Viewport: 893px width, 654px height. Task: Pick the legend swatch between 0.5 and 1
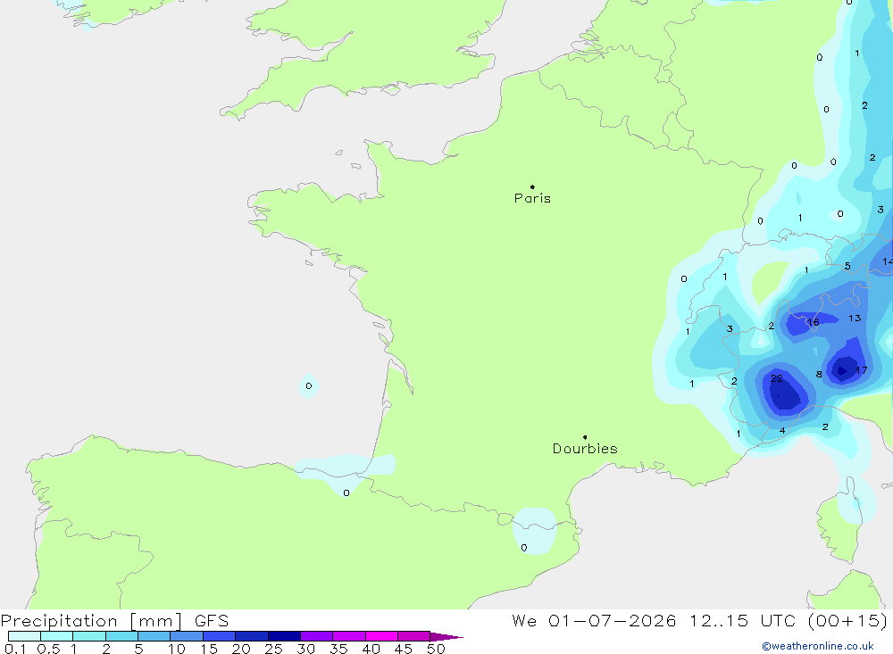[x=57, y=636]
